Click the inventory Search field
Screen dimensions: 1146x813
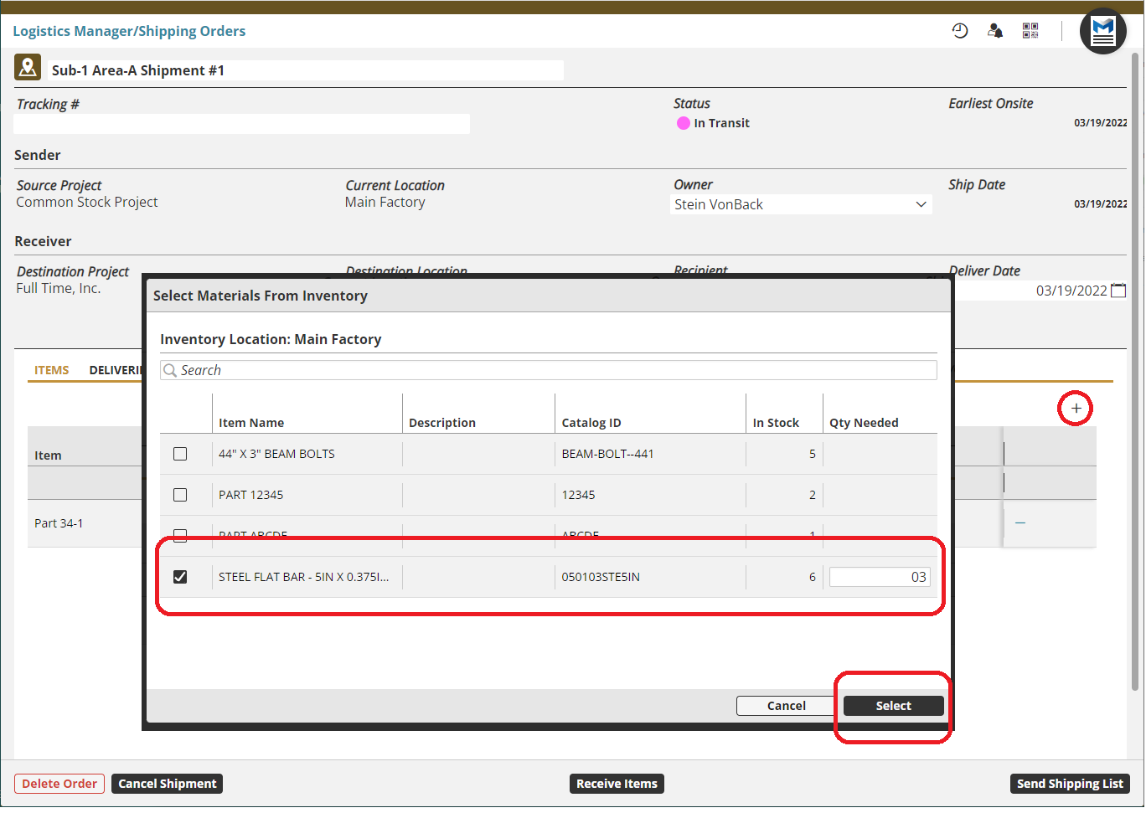[x=549, y=370]
